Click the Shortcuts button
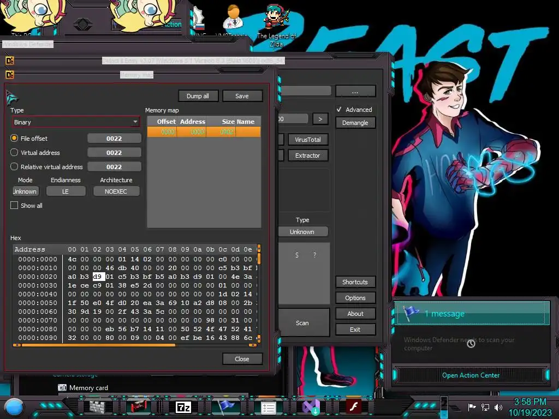This screenshot has height=419, width=559. tap(355, 282)
